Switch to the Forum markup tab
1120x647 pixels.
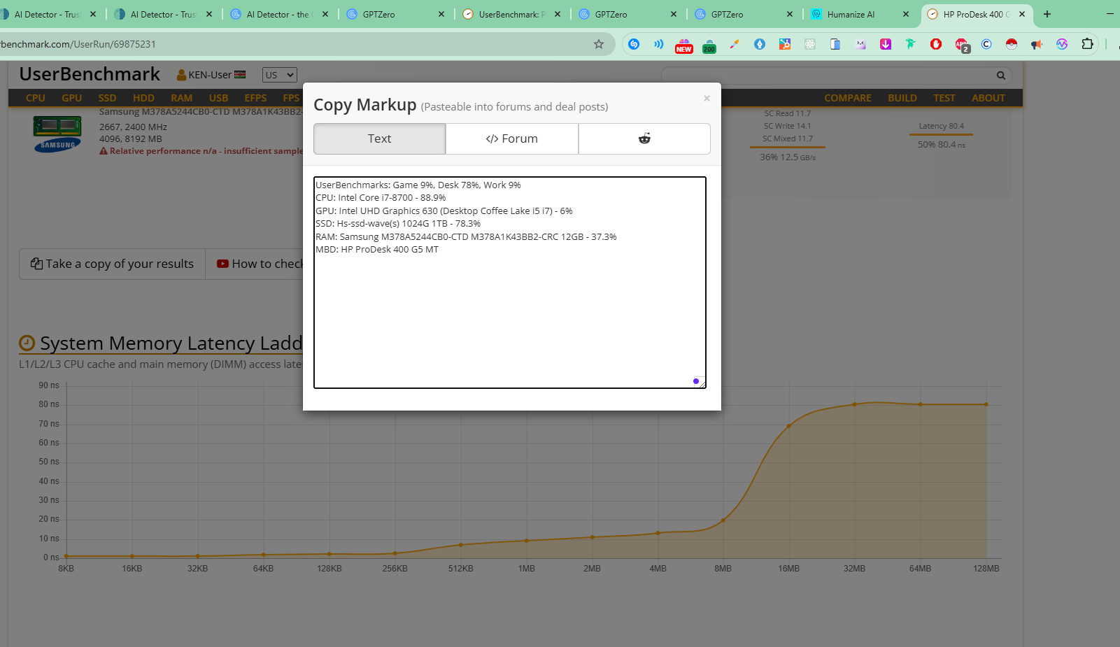511,138
